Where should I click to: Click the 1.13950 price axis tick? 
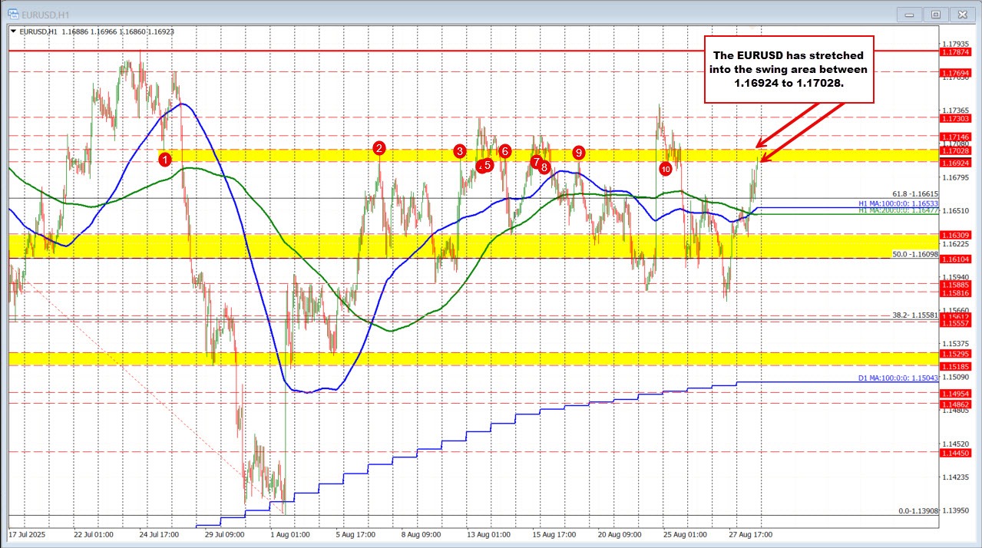(955, 510)
